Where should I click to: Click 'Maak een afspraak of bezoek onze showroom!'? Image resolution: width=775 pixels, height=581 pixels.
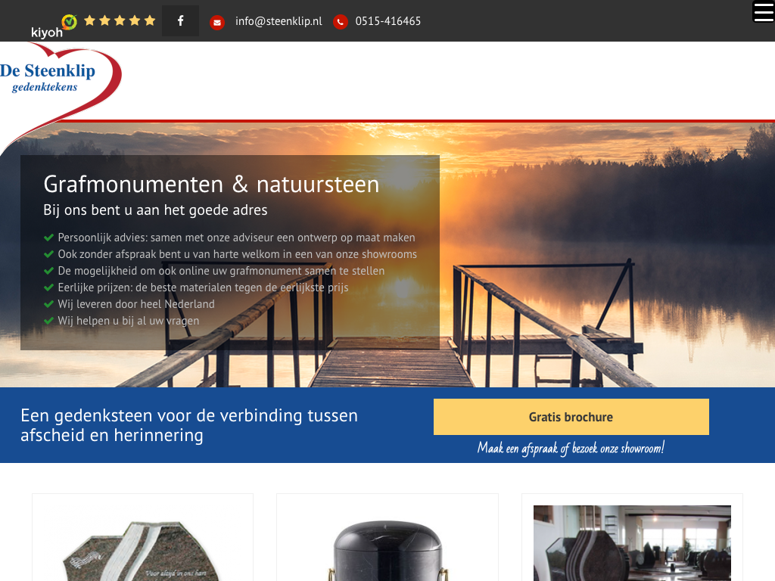571,449
